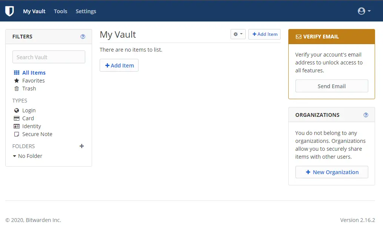
Task: Click the Bitwarden shield logo
Action: point(9,11)
